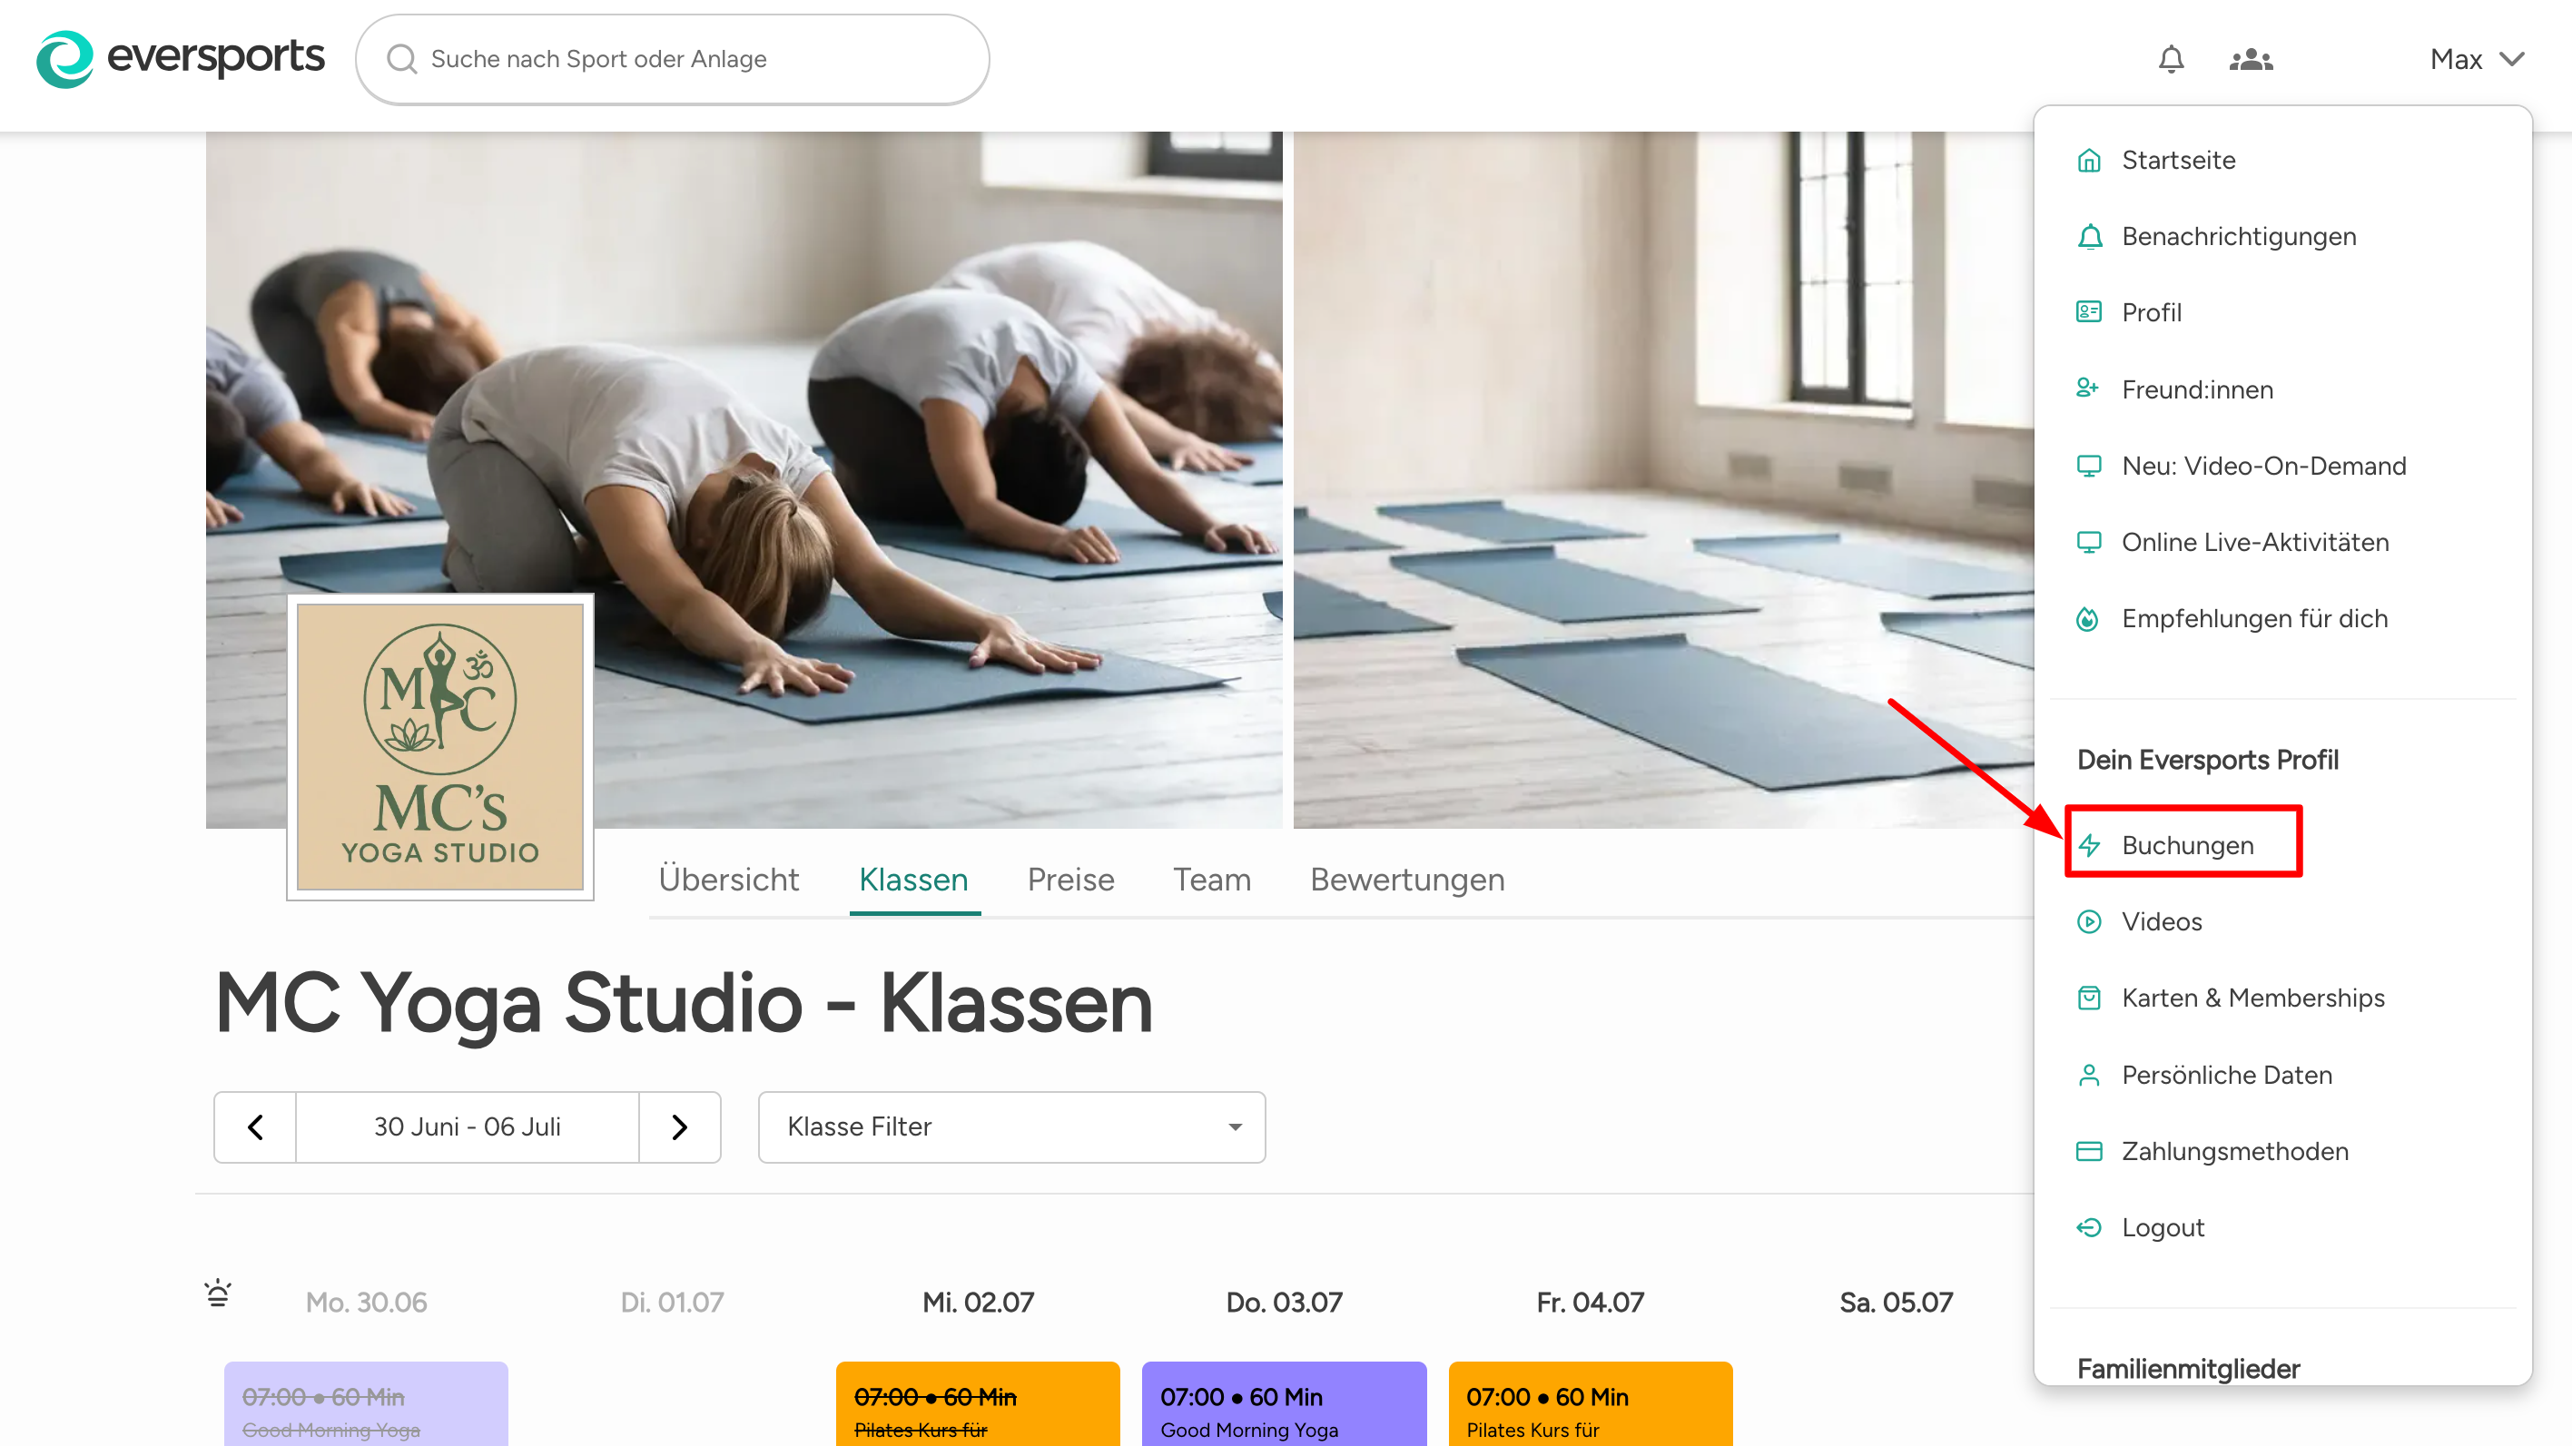Click the early-morning sunrise icon beside schedule
This screenshot has width=2572, height=1446.
(x=218, y=1294)
